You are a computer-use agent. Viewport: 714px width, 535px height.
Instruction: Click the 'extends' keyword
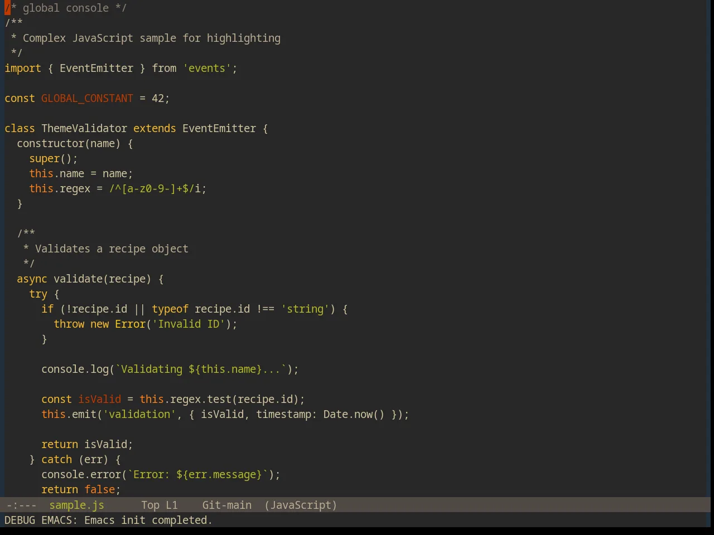(155, 128)
